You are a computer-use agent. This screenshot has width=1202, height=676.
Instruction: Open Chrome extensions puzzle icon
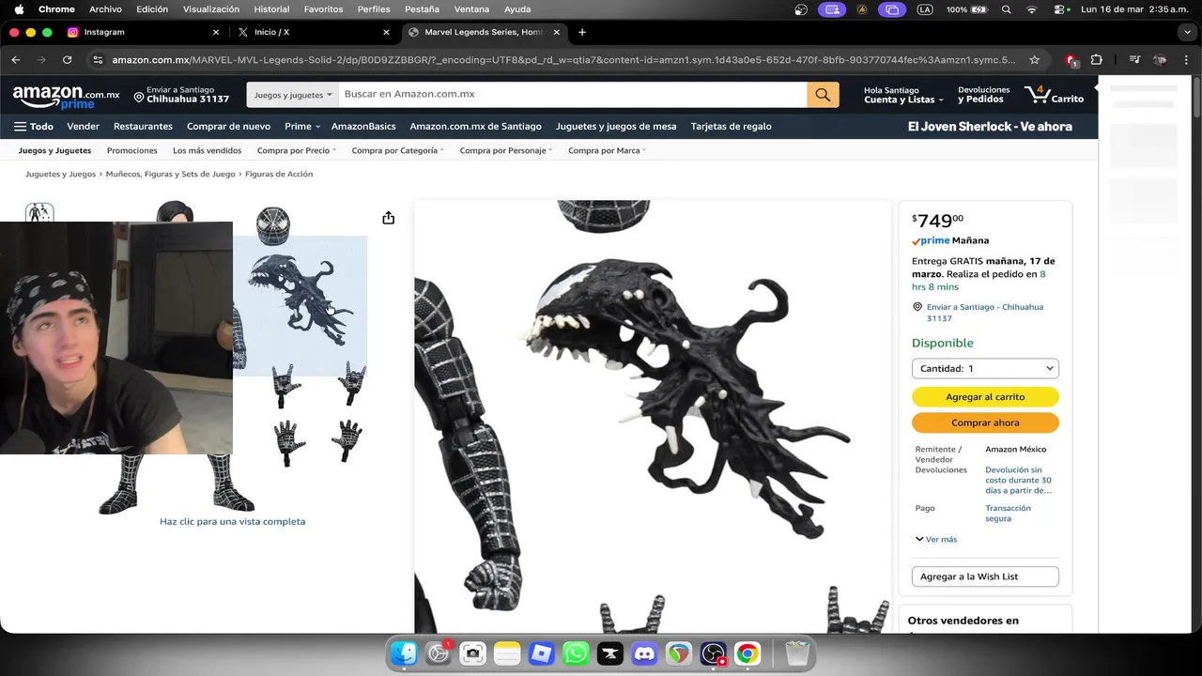click(1096, 59)
